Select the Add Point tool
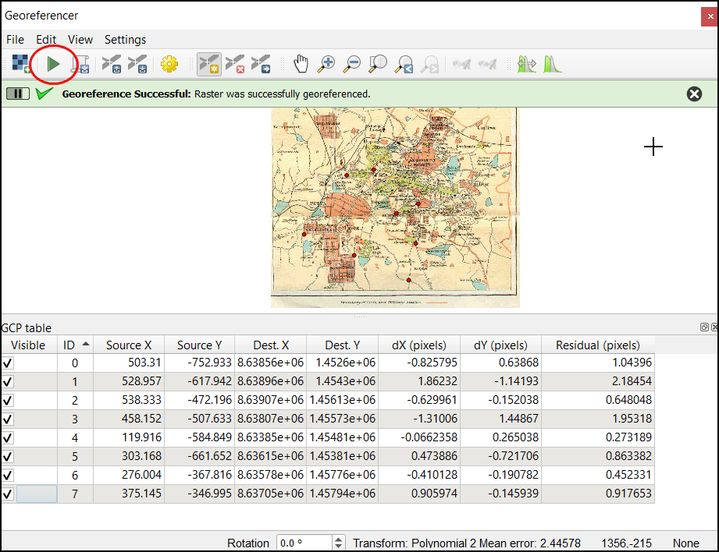This screenshot has height=552, width=719. click(209, 64)
